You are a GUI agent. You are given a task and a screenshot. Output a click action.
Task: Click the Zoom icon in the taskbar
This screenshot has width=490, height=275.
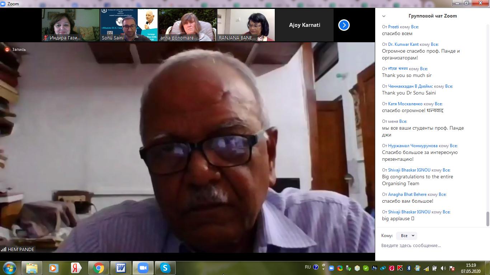143,268
